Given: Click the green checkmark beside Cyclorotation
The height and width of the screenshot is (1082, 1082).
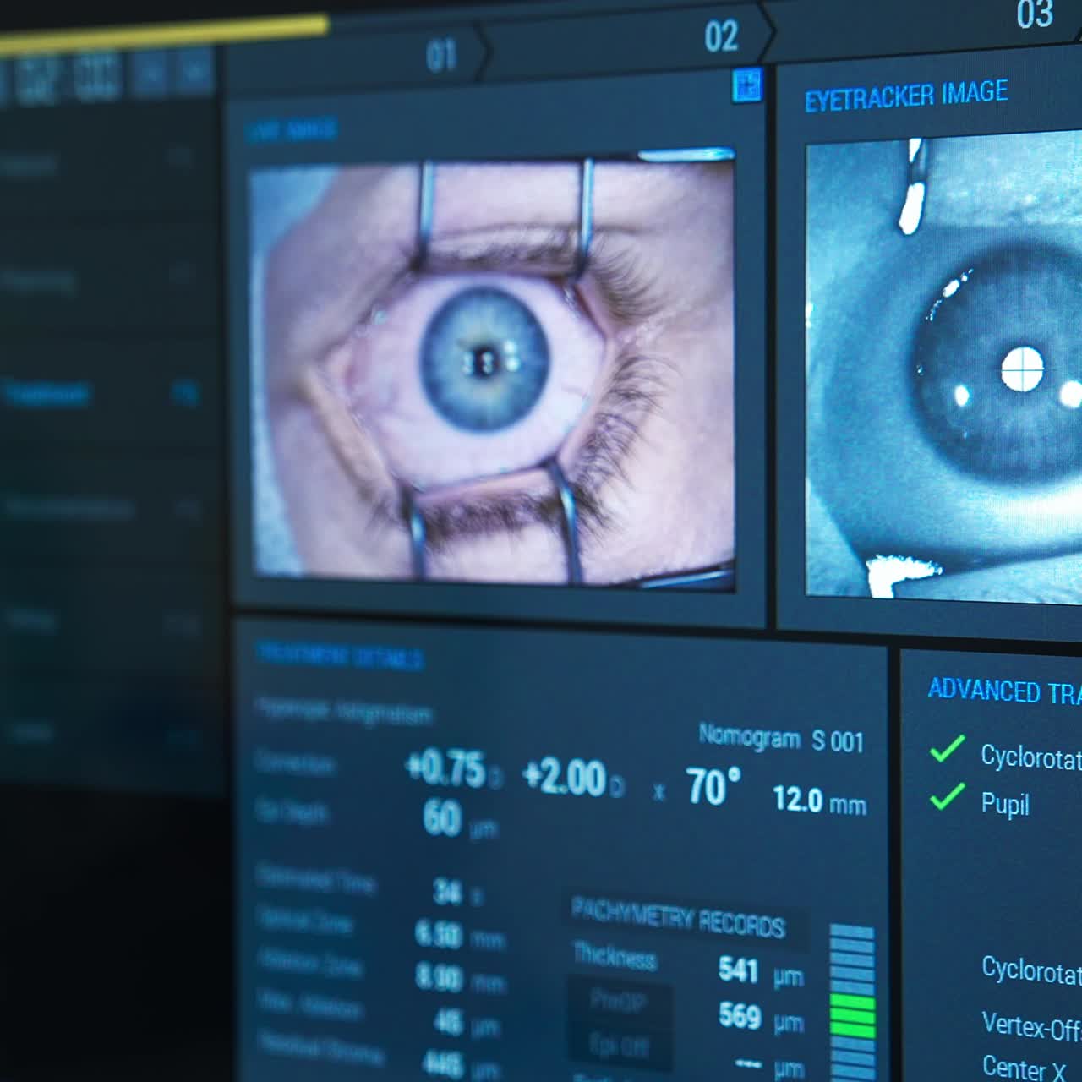Looking at the screenshot, I should click(947, 748).
